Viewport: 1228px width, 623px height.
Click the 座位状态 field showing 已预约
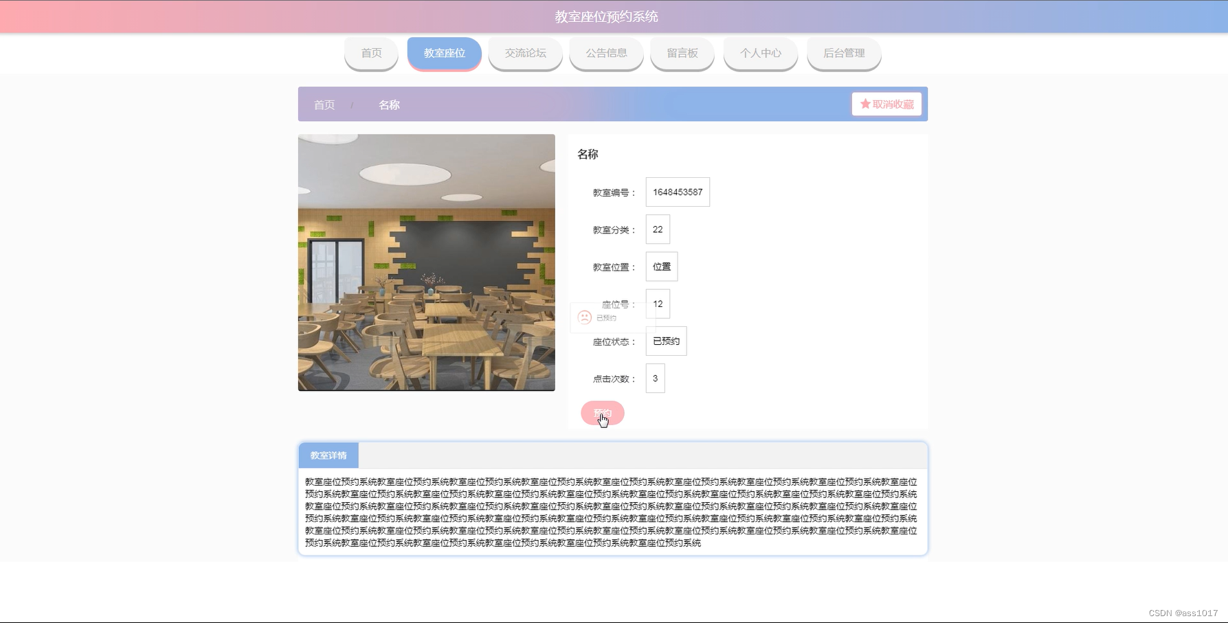pos(665,341)
